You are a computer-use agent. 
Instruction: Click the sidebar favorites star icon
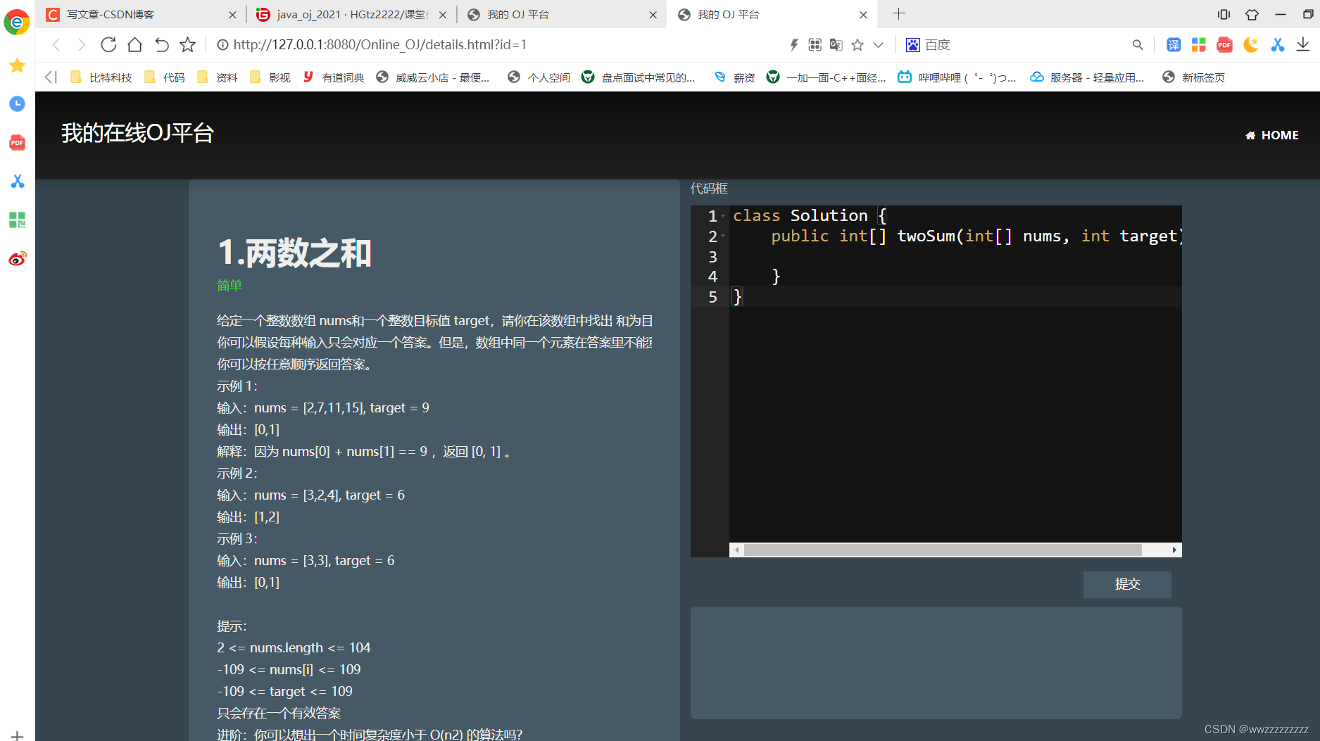(17, 65)
